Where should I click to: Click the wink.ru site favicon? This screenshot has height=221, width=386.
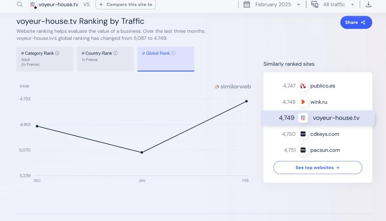303,102
